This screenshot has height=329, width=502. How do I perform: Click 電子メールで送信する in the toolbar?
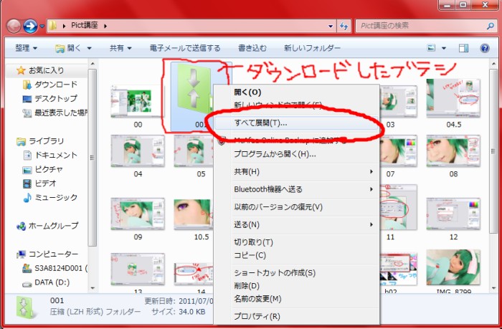click(185, 48)
